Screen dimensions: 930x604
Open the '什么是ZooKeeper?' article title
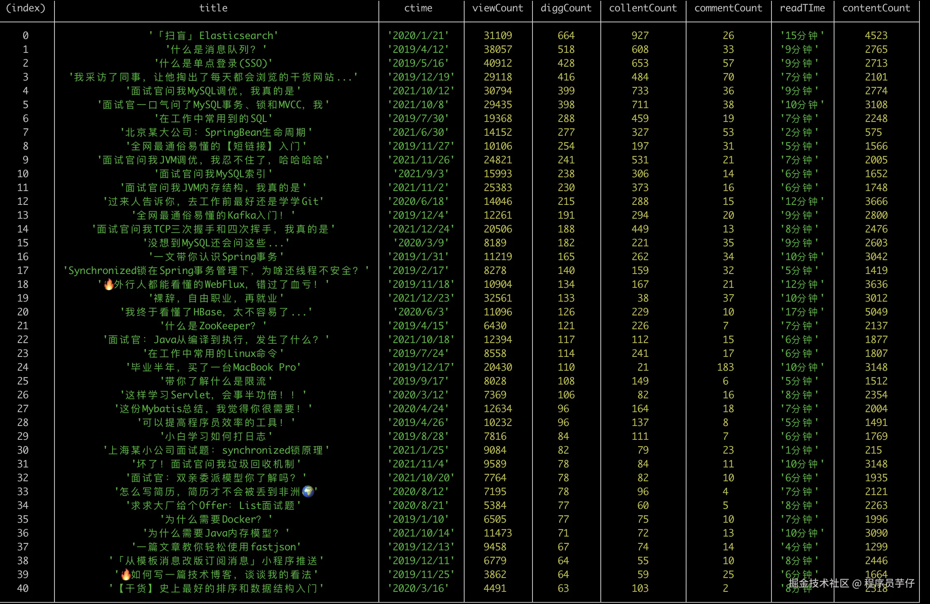coord(213,326)
